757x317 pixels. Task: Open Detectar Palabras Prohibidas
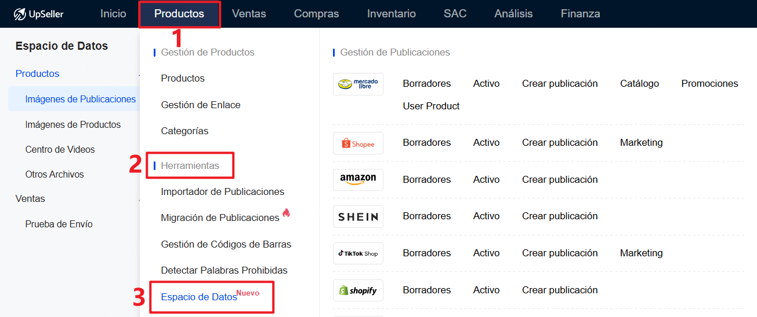coord(224,270)
